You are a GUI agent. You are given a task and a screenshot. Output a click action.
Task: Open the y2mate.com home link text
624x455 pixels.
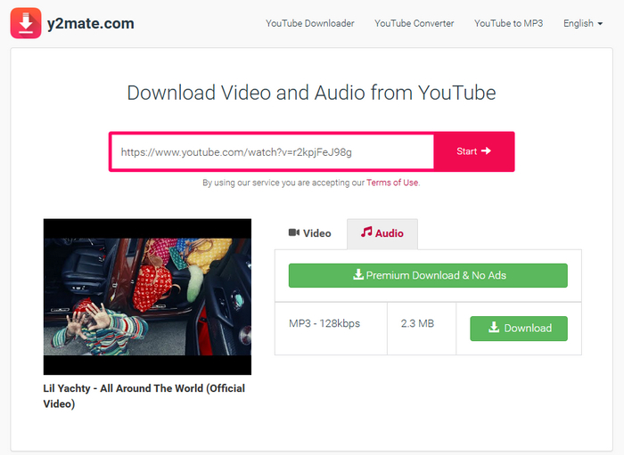[90, 23]
